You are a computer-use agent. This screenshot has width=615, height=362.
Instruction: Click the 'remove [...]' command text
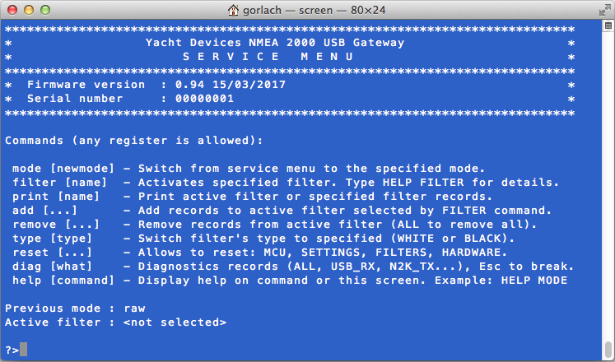[53, 224]
